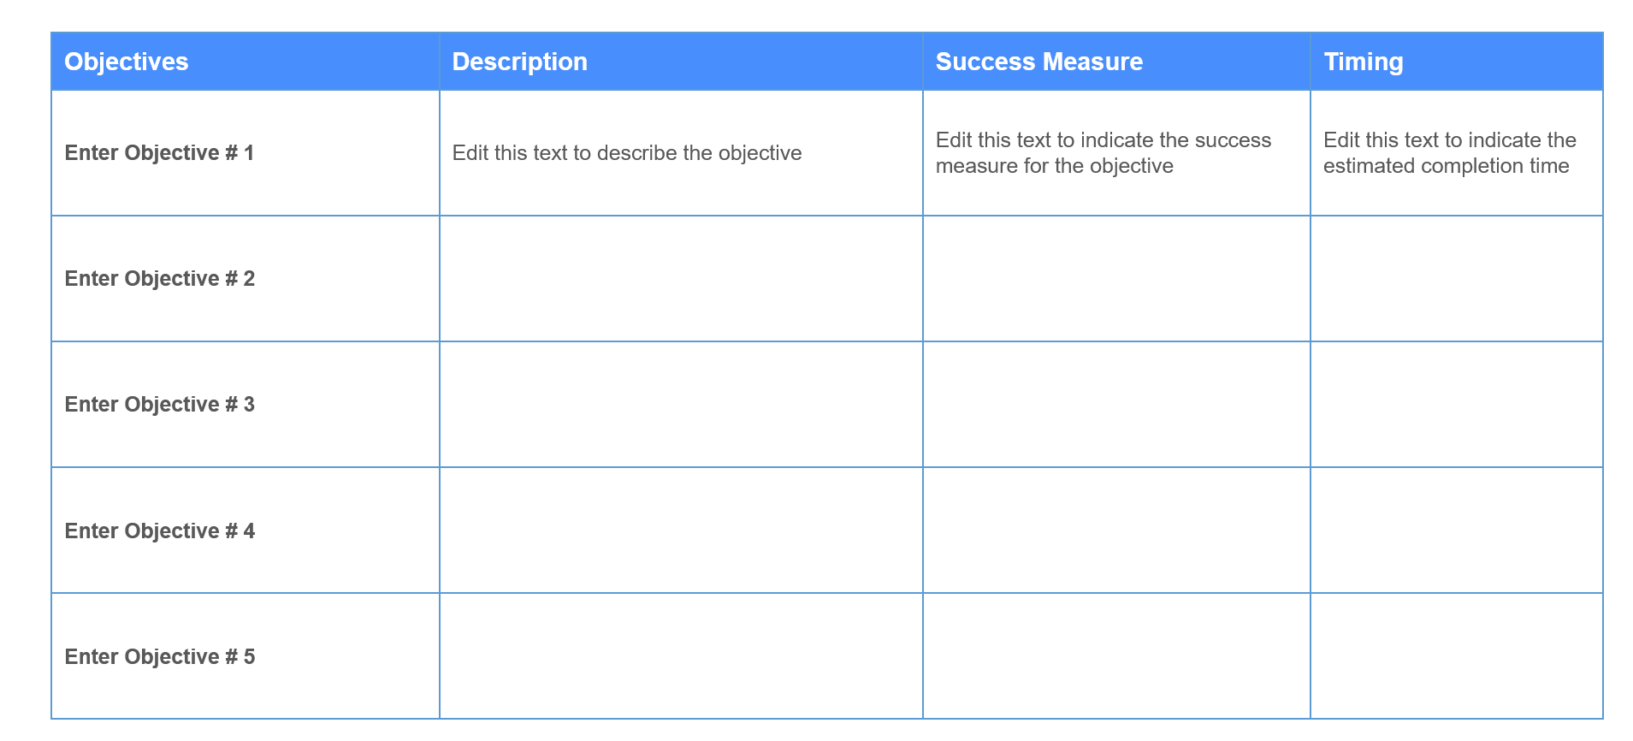
Task: Click the 'Enter Objective # 5' cell
Action: click(159, 657)
